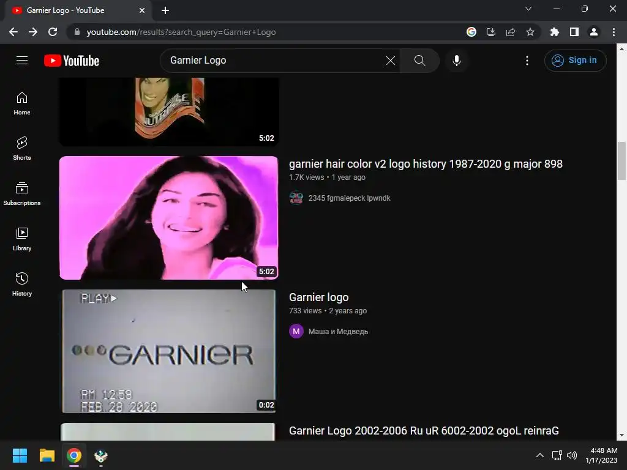The image size is (627, 470).
Task: Open Chrome profile icon
Action: click(594, 32)
